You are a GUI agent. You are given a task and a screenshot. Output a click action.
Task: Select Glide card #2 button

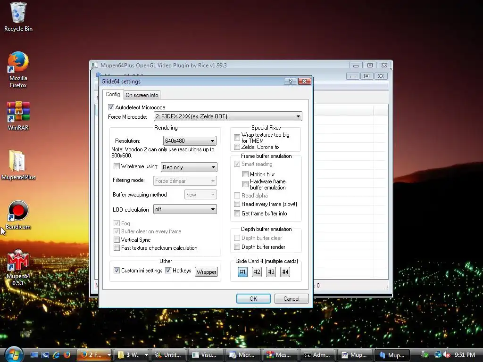(x=257, y=272)
